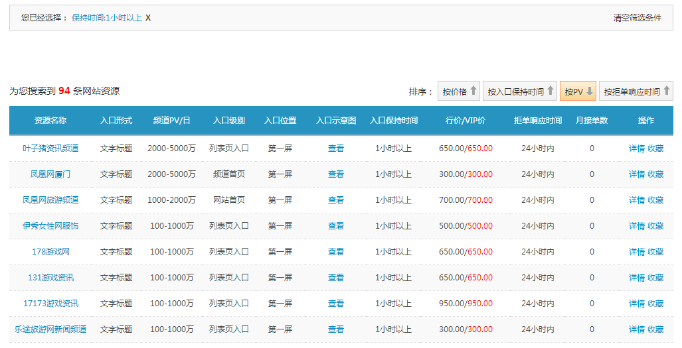
Task: Open resource 凤凰网旅游频道
Action: (x=50, y=200)
